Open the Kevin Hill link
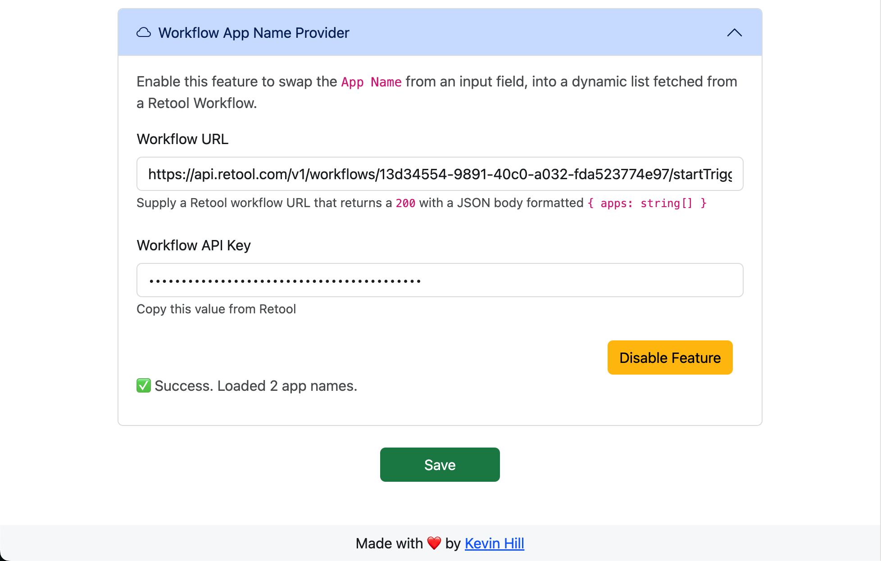This screenshot has width=881, height=561. tap(494, 543)
